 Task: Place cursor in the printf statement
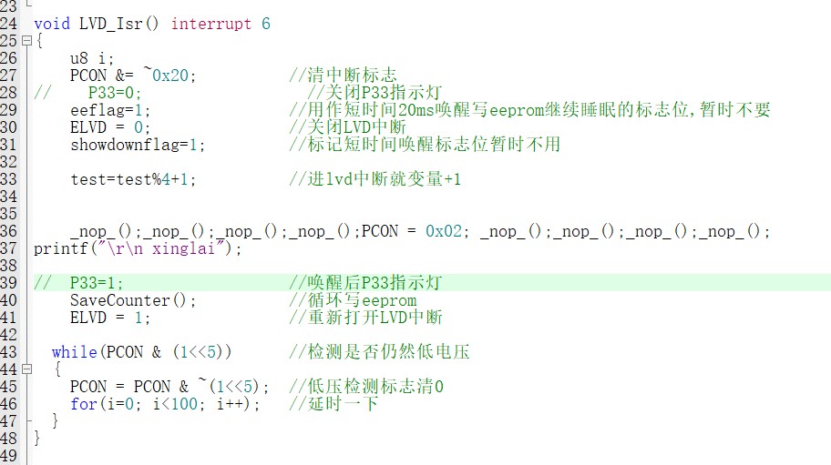(138, 248)
